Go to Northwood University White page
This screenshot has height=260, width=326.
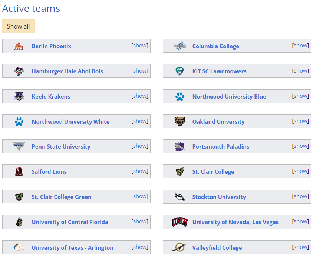(70, 121)
